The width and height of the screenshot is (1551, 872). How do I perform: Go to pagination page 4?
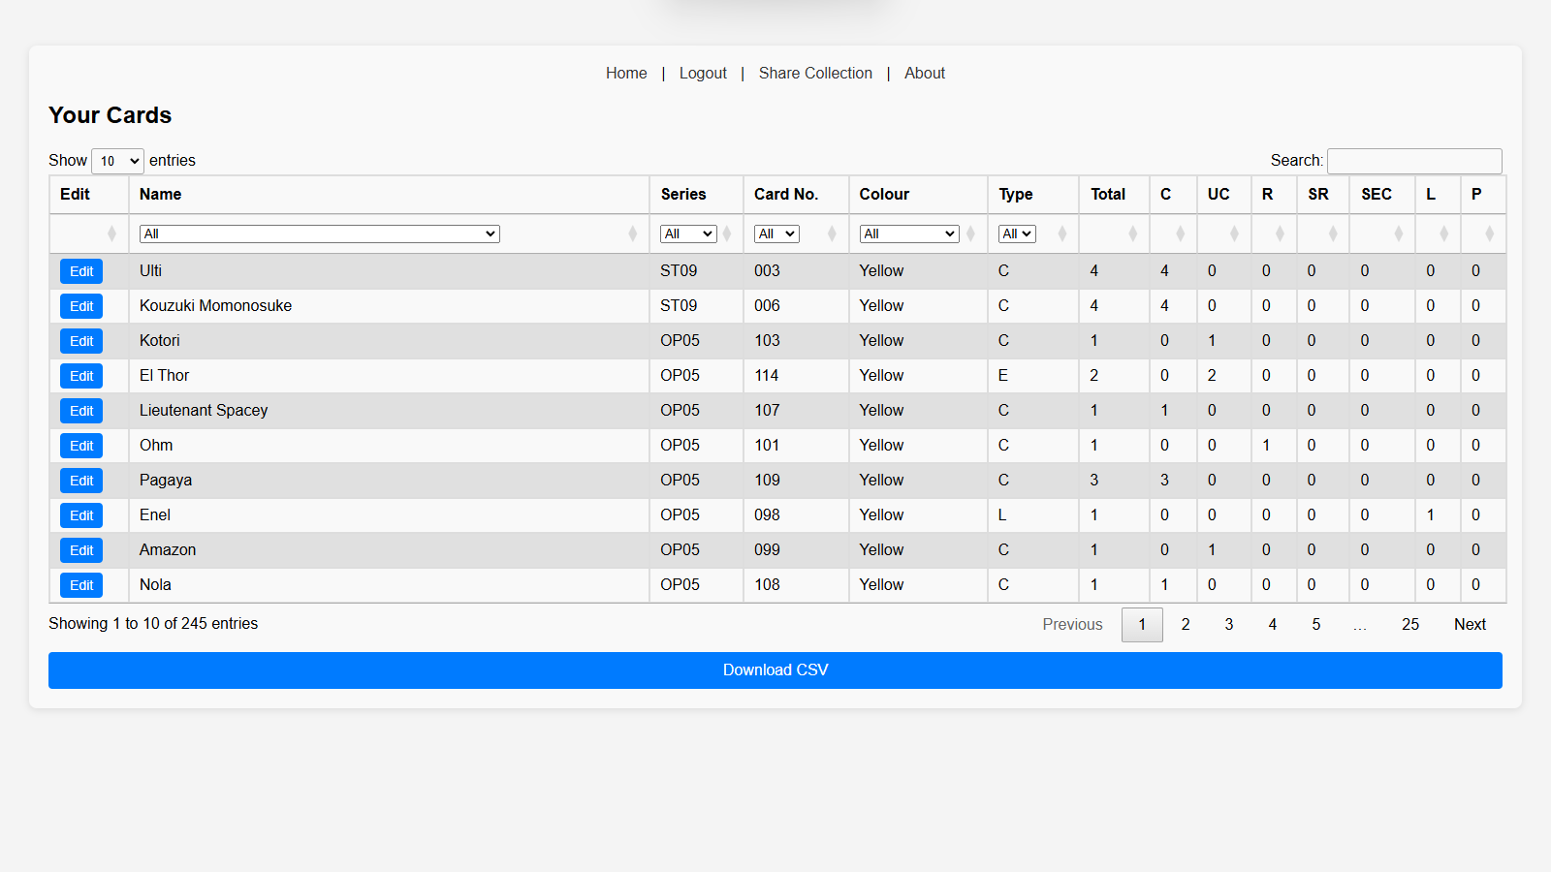pyautogui.click(x=1273, y=625)
